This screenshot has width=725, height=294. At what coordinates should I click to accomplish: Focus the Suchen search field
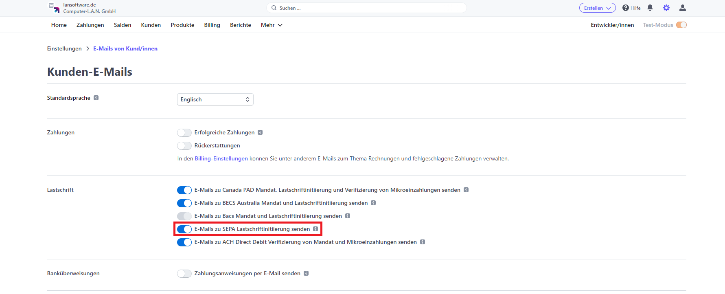point(366,8)
